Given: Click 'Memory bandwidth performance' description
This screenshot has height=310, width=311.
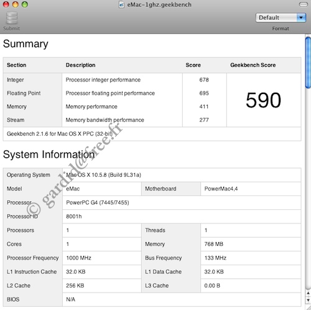Looking at the screenshot, I should (104, 120).
